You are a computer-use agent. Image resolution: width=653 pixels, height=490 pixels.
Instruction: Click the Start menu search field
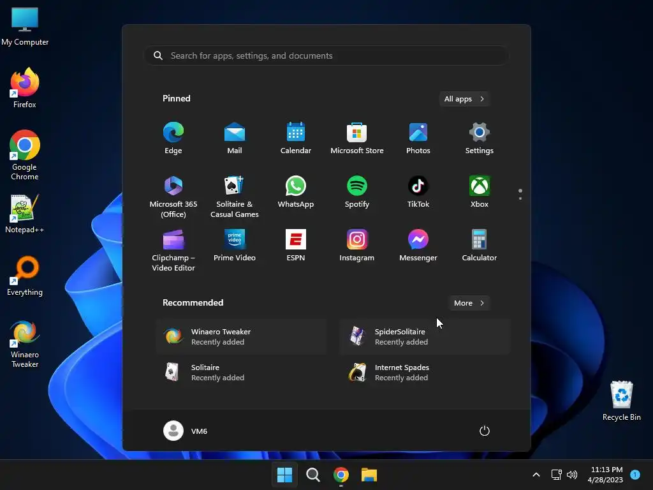(x=326, y=56)
